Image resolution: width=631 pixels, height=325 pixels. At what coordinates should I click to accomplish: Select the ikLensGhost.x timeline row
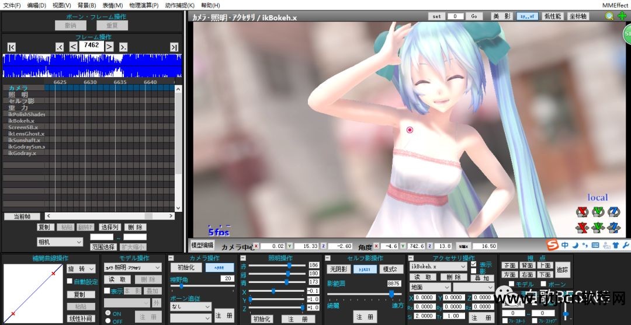click(x=89, y=134)
